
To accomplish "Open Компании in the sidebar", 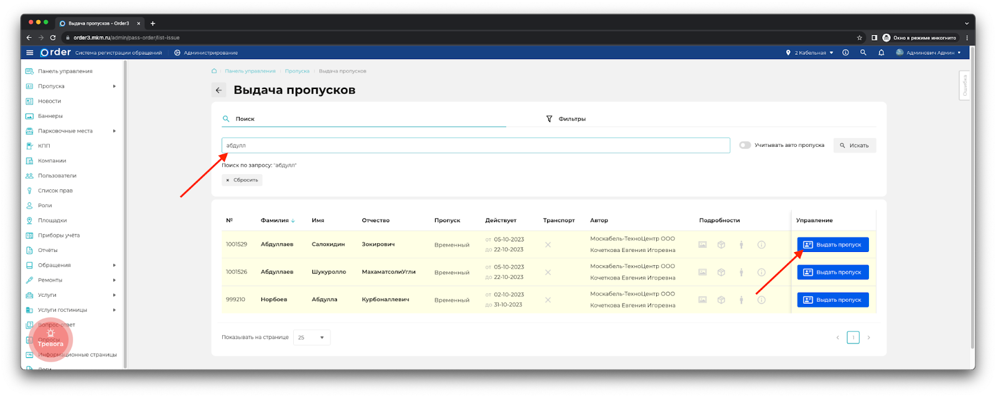I will click(52, 161).
